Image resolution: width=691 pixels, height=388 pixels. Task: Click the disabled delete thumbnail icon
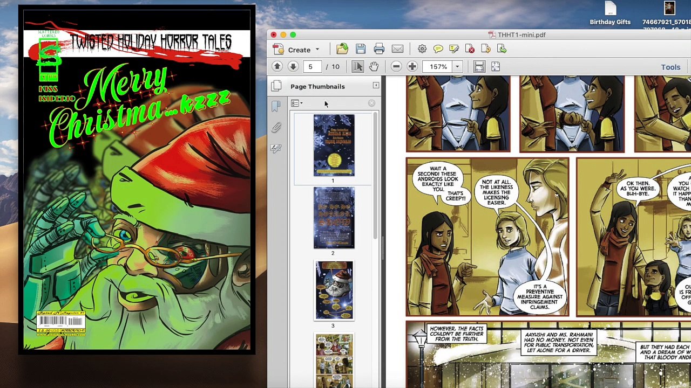coord(371,103)
